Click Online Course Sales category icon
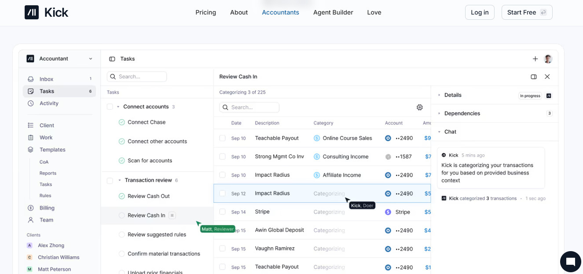 coord(317,138)
